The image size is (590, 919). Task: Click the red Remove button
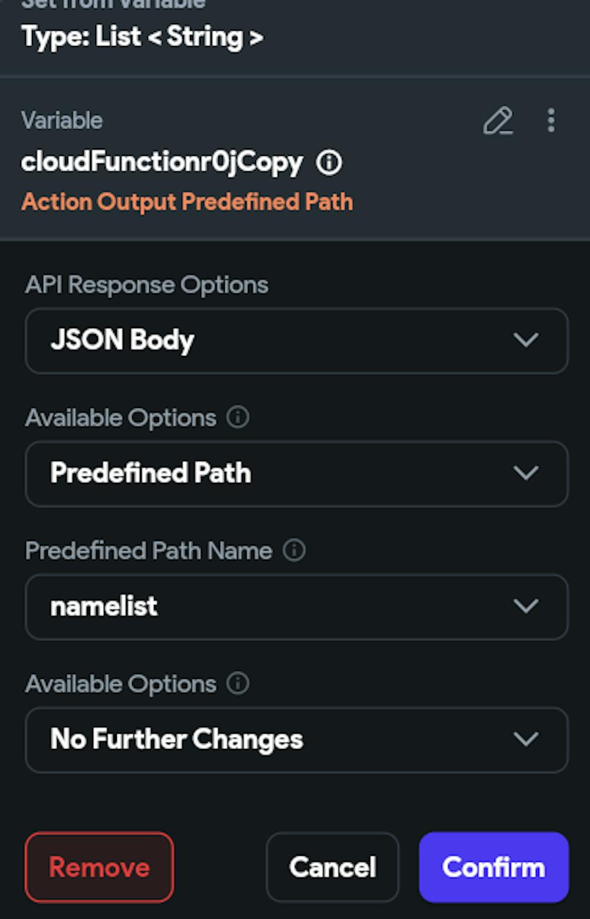point(99,867)
